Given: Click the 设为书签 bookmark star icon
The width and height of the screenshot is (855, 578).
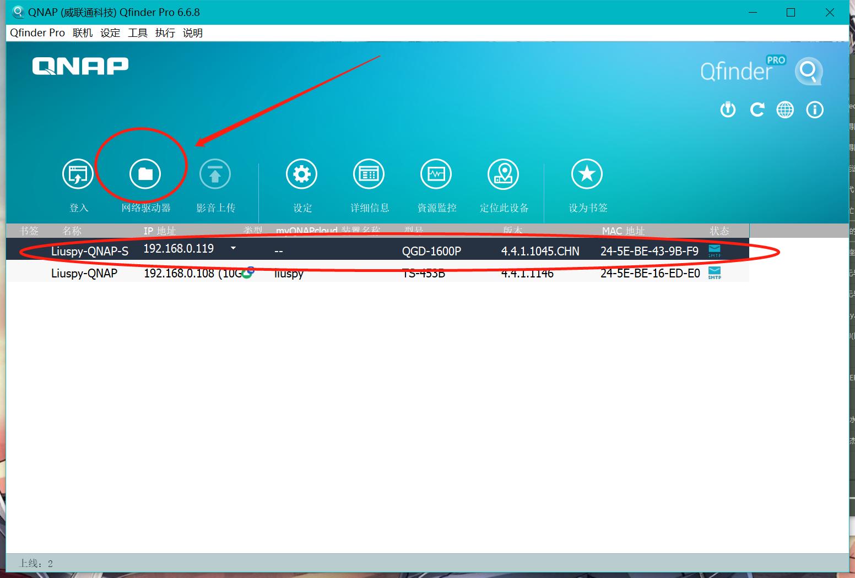Looking at the screenshot, I should (587, 173).
